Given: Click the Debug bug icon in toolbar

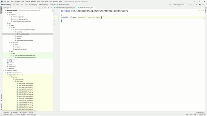Looking at the screenshot, I should 191,5.
